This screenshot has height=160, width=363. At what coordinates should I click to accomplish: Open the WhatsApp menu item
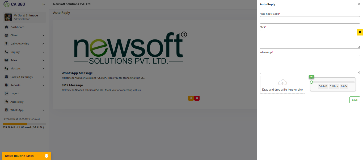pos(24,110)
